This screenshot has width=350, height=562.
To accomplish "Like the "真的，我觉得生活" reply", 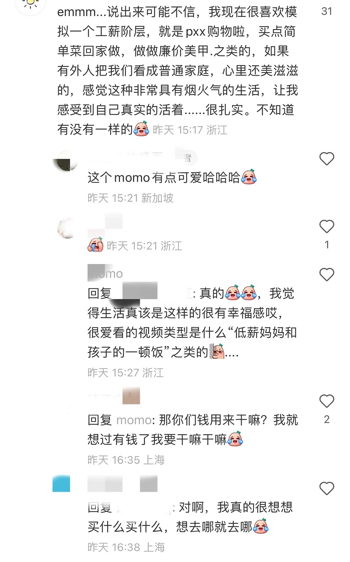I will click(327, 275).
